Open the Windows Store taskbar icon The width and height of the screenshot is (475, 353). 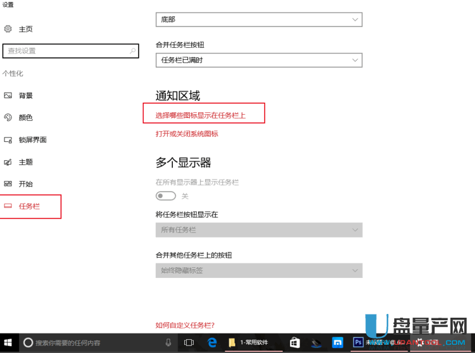295,342
